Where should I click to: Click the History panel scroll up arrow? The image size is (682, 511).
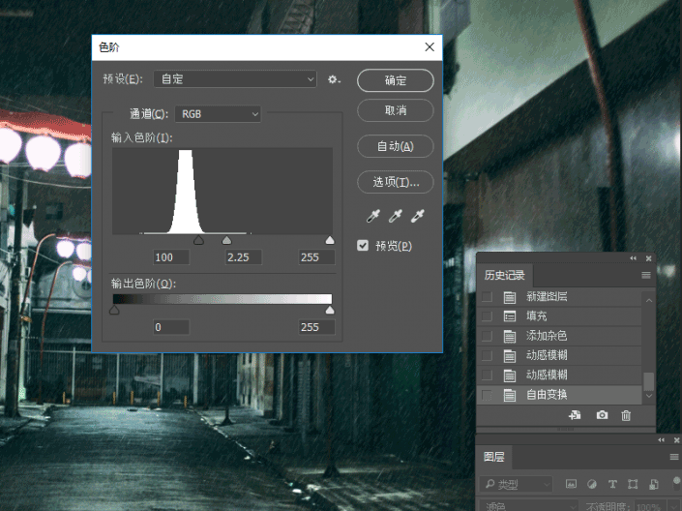[649, 300]
